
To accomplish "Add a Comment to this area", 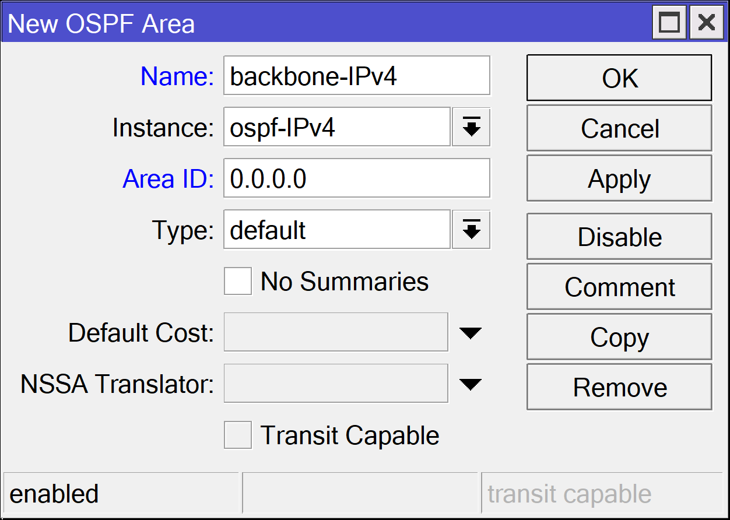I will coord(619,286).
